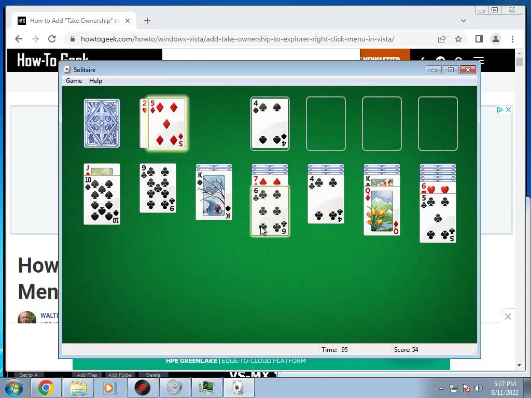Open the volume tray icon
Screen dimensions: 531x398
click(478, 388)
